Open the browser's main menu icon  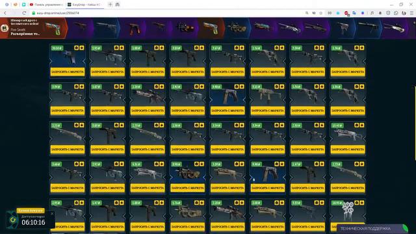coord(411,13)
